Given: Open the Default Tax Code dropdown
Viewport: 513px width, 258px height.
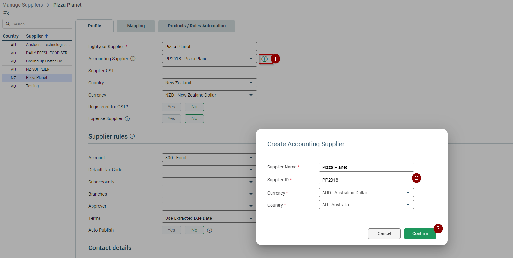Looking at the screenshot, I should click(209, 170).
